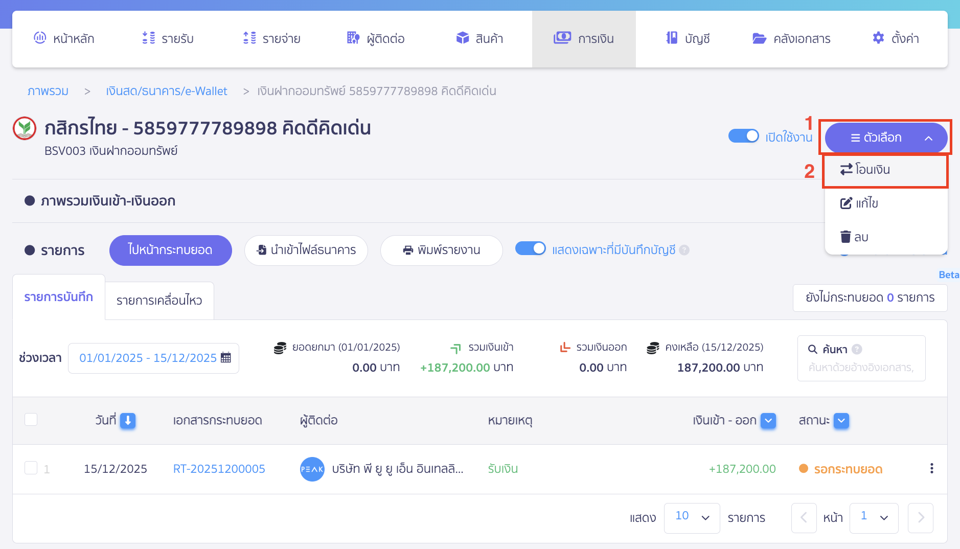Click the bank import icon on นำเข้าไฟล์ธนาคาร
The height and width of the screenshot is (549, 960).
pyautogui.click(x=262, y=250)
